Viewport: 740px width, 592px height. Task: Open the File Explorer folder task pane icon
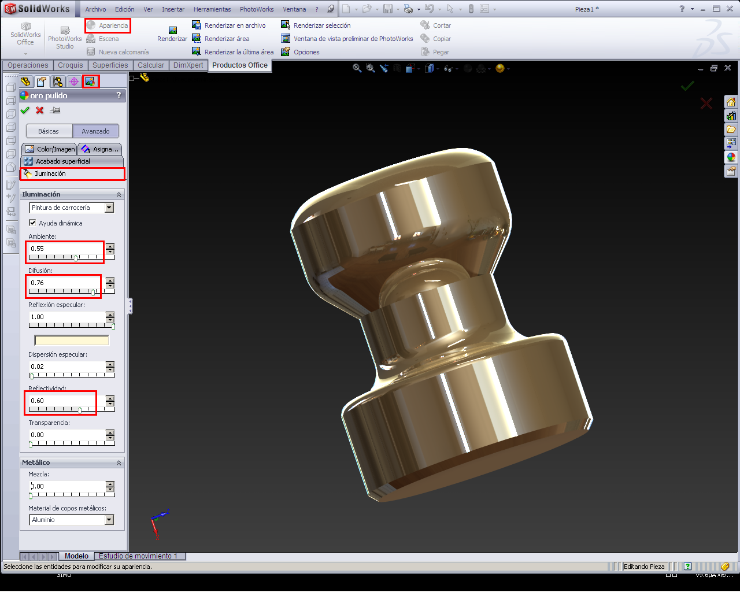coord(731,129)
